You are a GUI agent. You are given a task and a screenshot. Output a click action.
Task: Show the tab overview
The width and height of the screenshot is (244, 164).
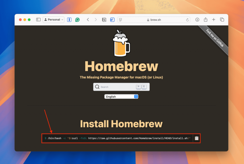tap(222, 20)
